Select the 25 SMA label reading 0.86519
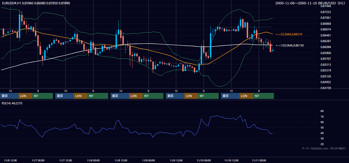This screenshot has width=349, height=163. pos(289,34)
